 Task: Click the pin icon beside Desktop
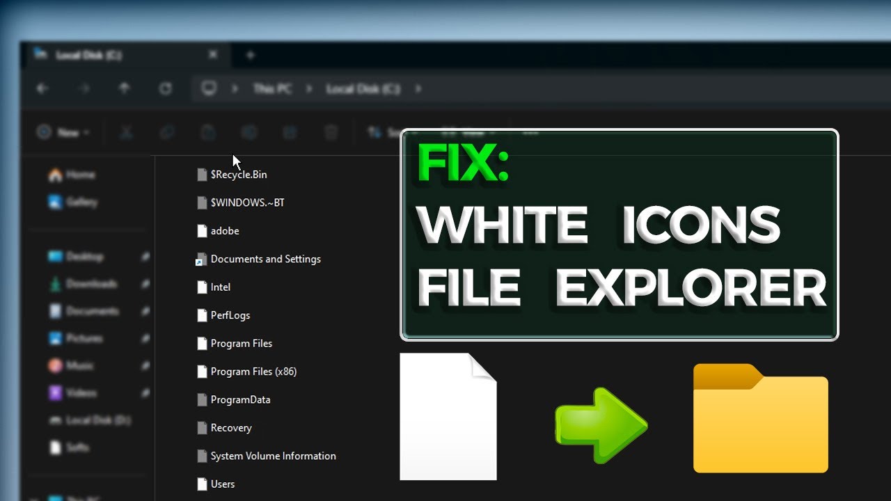pyautogui.click(x=145, y=257)
